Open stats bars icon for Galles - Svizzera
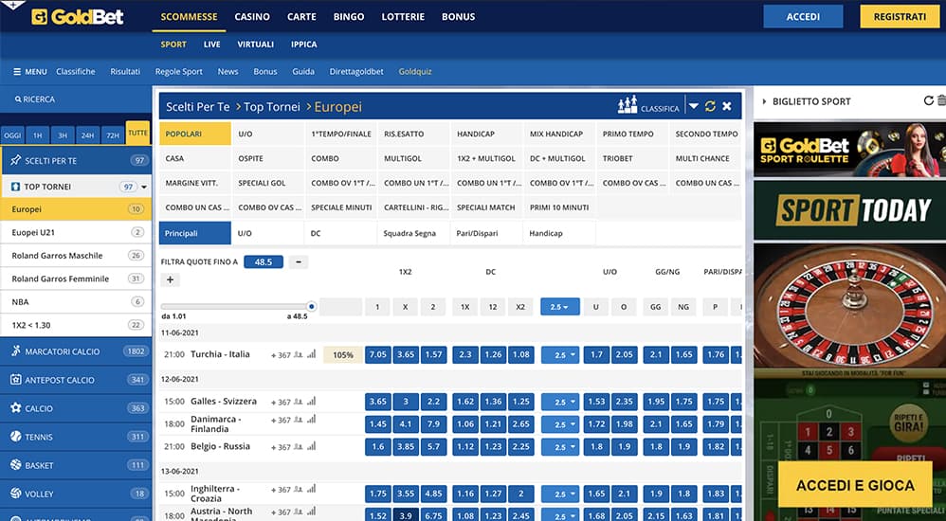 (x=311, y=402)
